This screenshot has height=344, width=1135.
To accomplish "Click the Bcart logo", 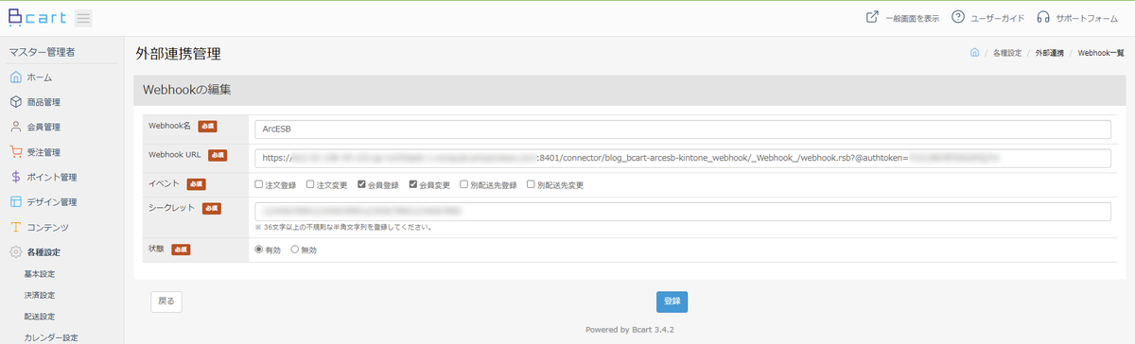I will click(x=37, y=18).
